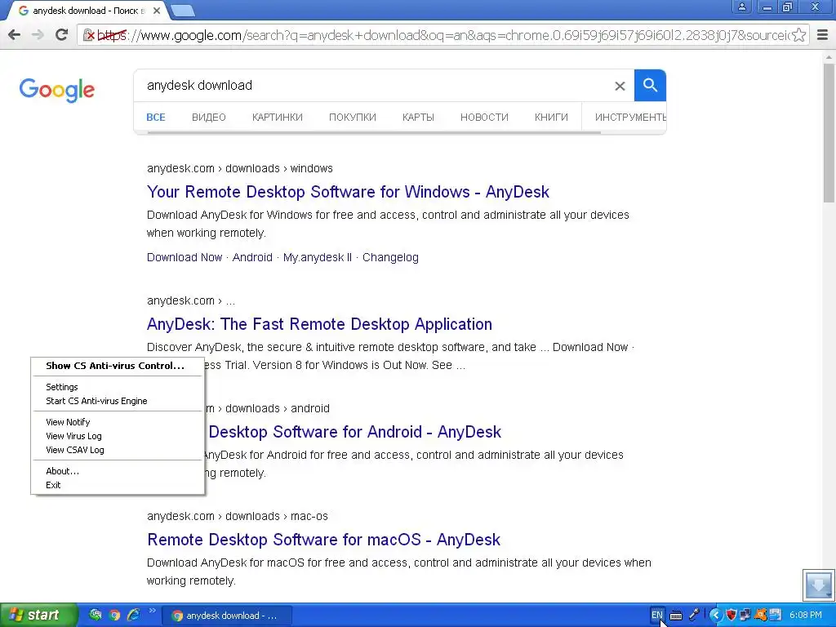Open the Changelog sitelink
The image size is (836, 627).
390,257
